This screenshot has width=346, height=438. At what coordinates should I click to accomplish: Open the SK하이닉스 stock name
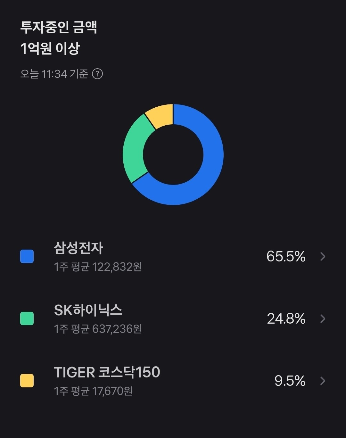[x=88, y=310]
